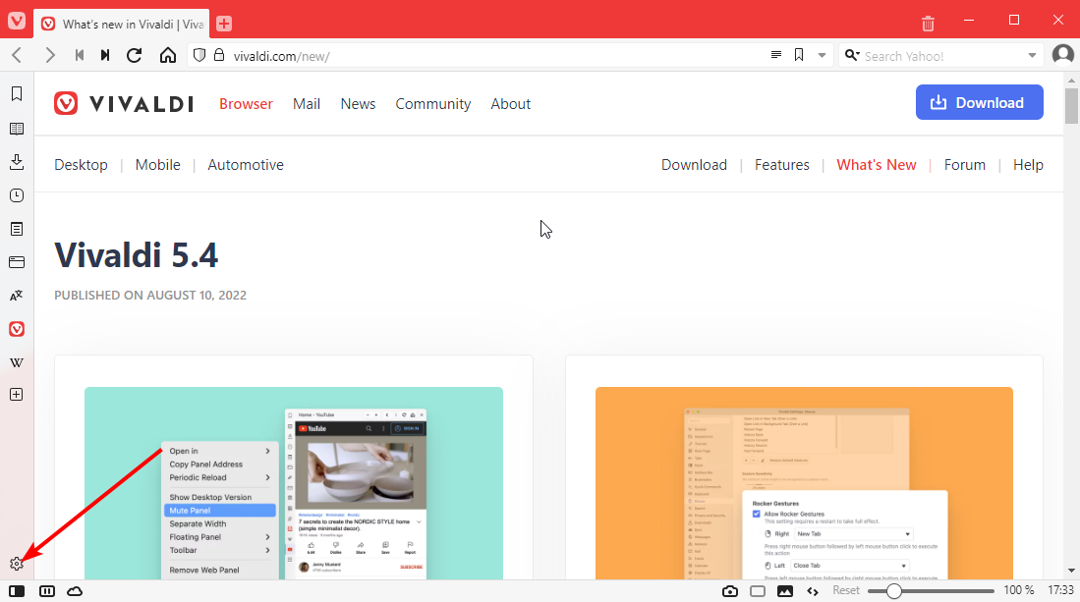The height and width of the screenshot is (602, 1080).
Task: Select the "What's new in Vivaldi" tab
Action: click(123, 25)
